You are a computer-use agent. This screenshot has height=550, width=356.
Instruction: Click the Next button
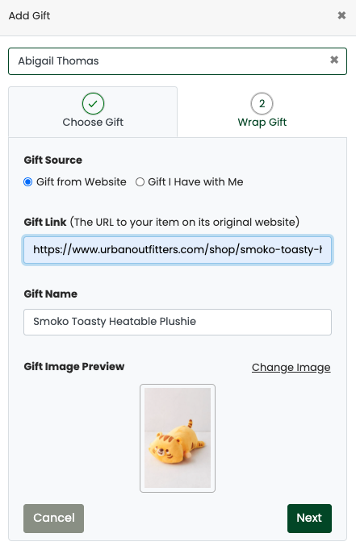[309, 519]
